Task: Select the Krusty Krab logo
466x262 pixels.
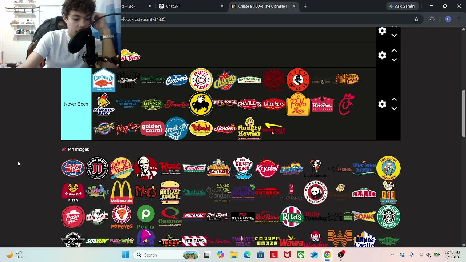Action: (x=243, y=168)
